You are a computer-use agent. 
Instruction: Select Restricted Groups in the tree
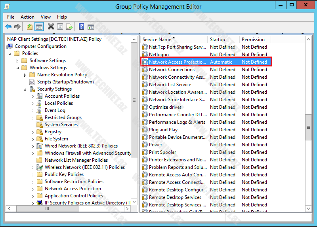point(63,117)
